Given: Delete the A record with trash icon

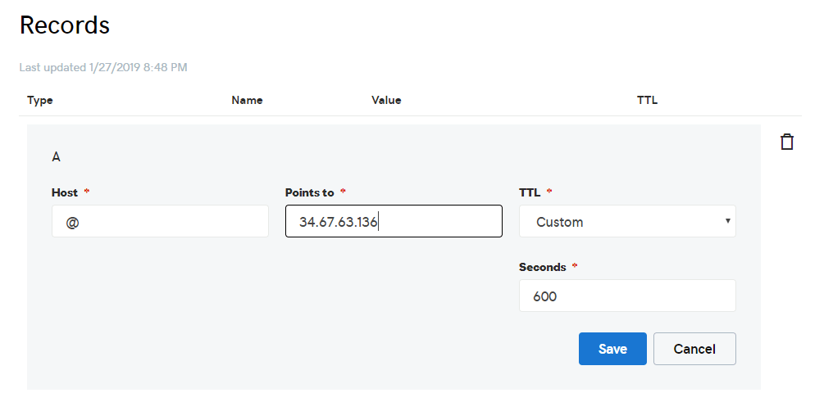Looking at the screenshot, I should pyautogui.click(x=787, y=142).
